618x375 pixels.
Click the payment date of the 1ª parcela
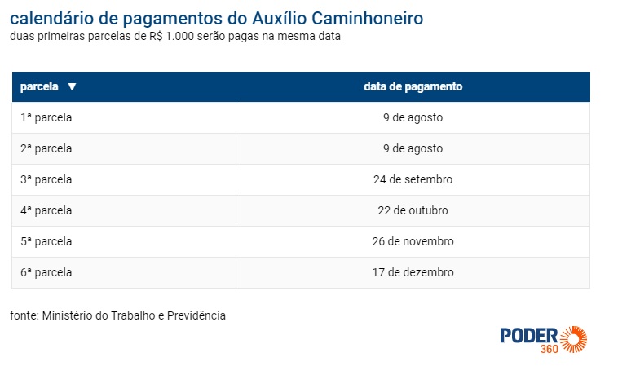(x=413, y=117)
